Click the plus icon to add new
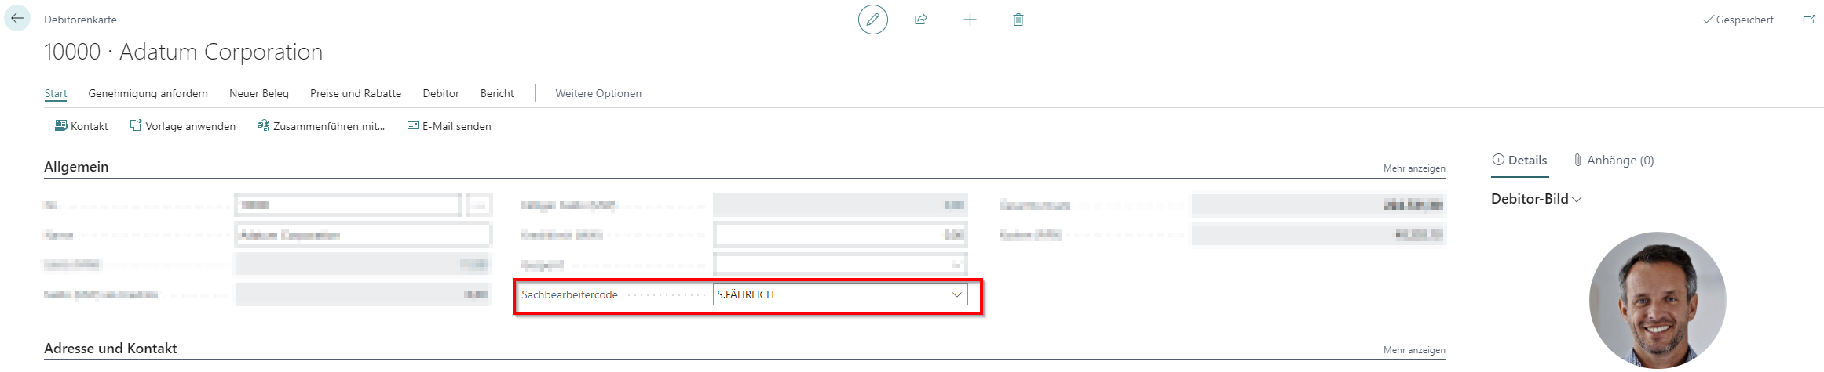 [x=970, y=20]
